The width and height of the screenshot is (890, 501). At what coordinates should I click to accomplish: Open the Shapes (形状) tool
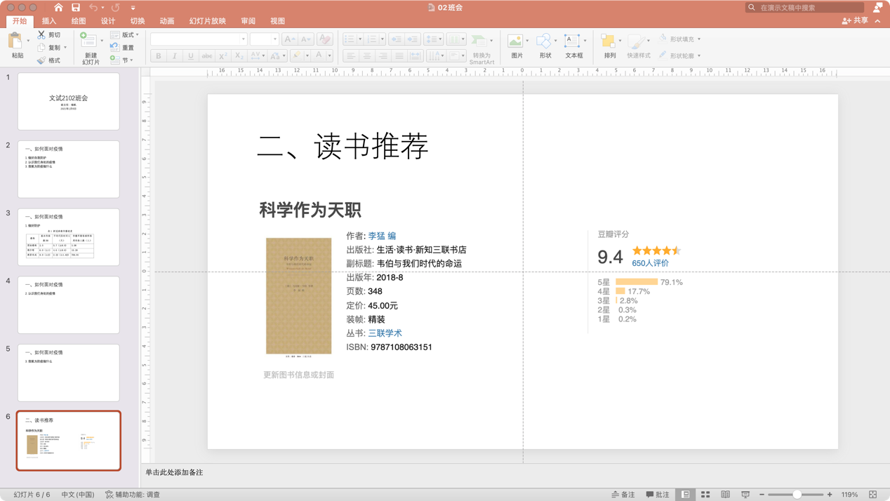click(545, 42)
